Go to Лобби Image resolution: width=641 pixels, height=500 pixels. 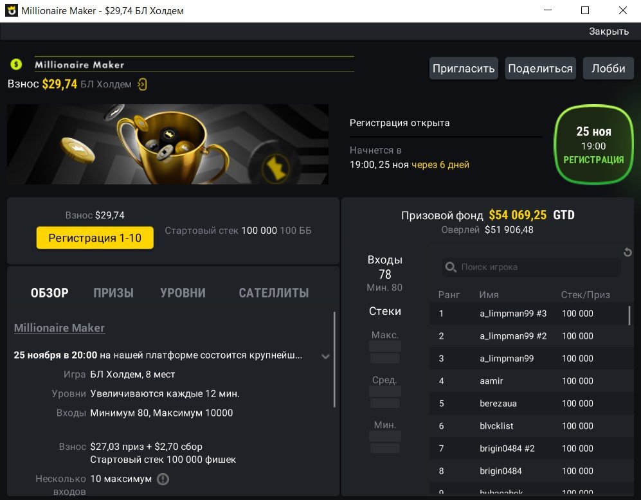[x=608, y=69]
